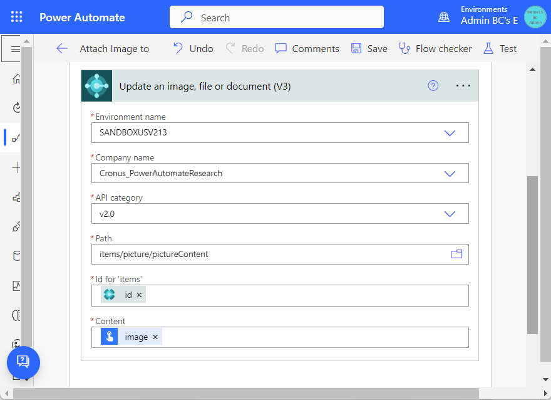The image size is (551, 400).
Task: Click the designer scroll up arrow
Action: pos(532,70)
